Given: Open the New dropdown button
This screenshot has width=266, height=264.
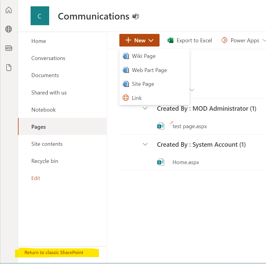Looking at the screenshot, I should tap(139, 40).
